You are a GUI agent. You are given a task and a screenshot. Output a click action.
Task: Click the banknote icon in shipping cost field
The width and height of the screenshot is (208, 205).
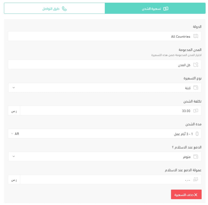click(x=196, y=110)
